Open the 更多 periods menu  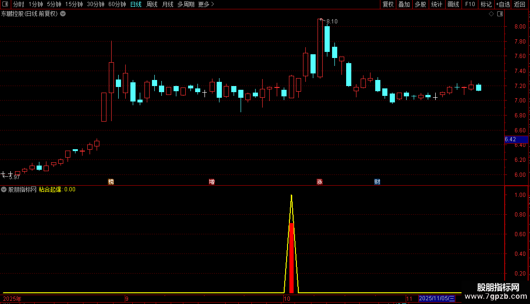206,4
